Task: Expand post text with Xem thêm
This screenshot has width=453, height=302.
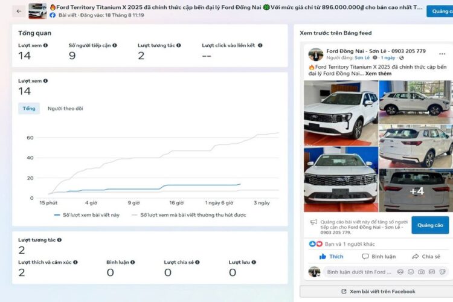Action: [378, 74]
